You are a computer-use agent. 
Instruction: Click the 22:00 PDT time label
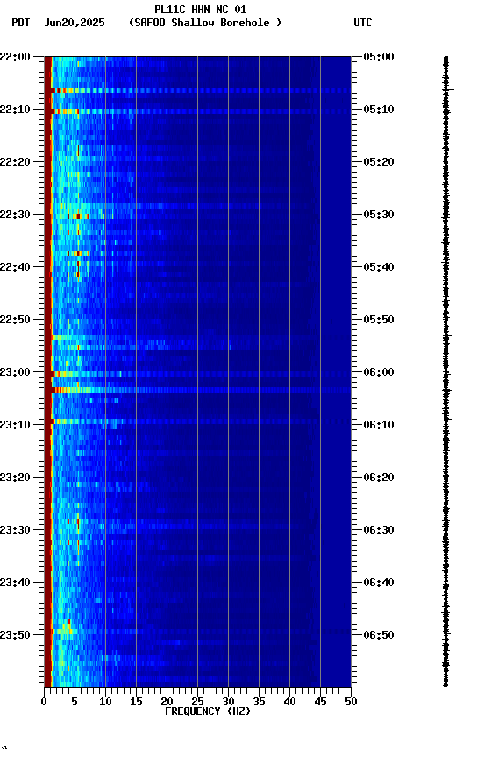coord(15,57)
